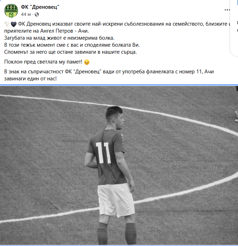The height and width of the screenshot is (246, 238).
Task: Click the text "Поклон пред светлата му памет!"
Action: [x=43, y=62]
